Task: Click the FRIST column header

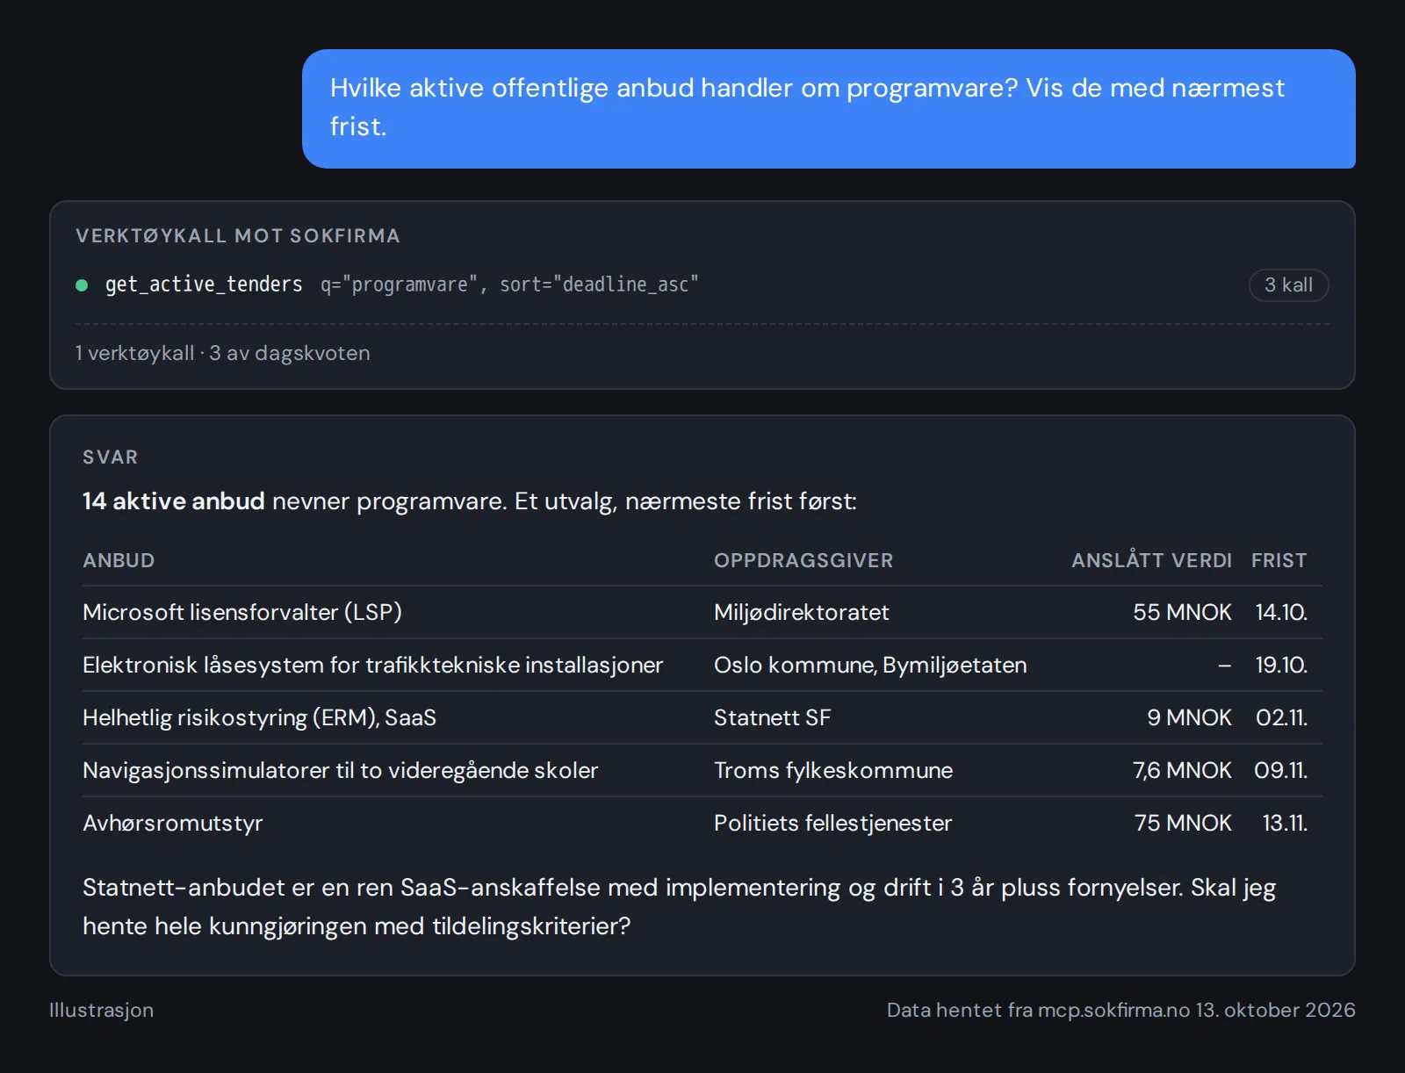Action: (1279, 561)
